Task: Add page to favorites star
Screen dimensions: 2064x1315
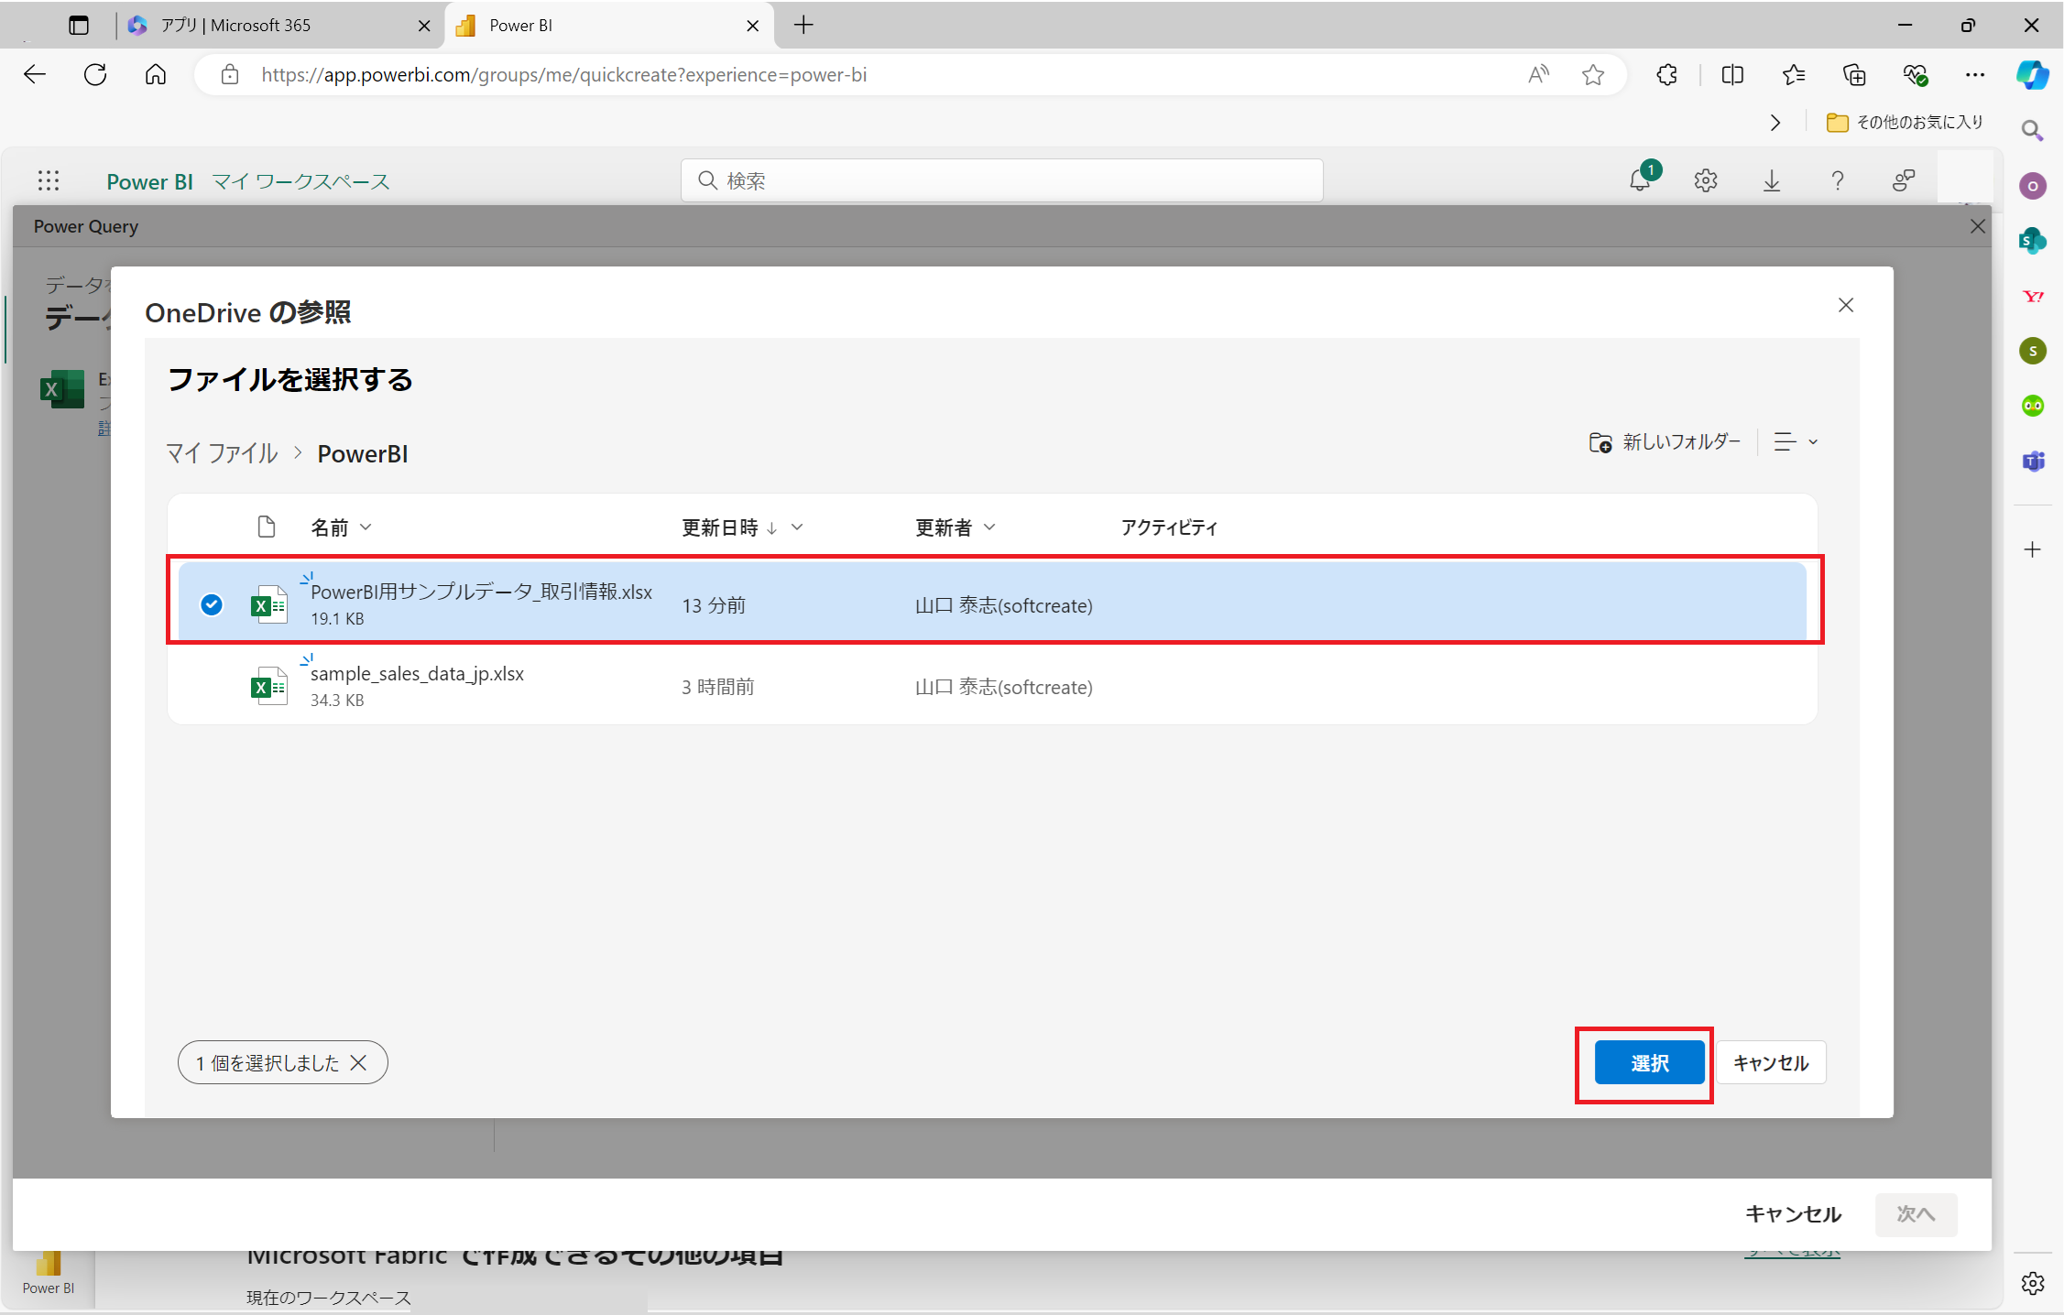Action: tap(1593, 75)
